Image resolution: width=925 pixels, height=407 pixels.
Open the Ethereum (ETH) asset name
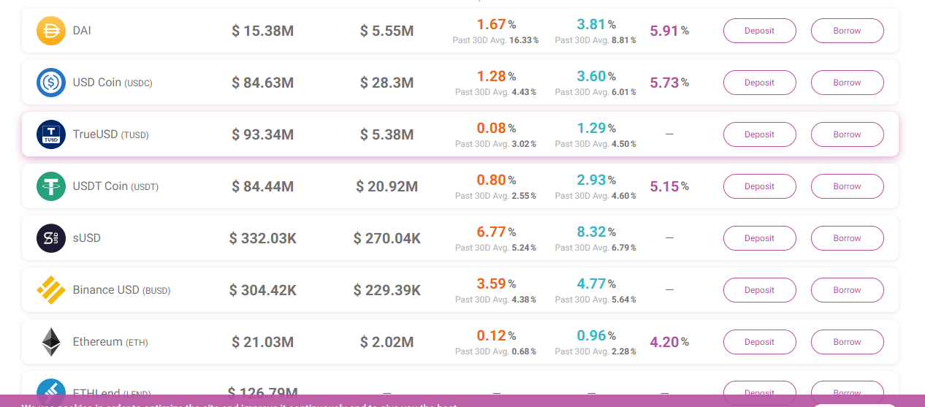(x=110, y=342)
